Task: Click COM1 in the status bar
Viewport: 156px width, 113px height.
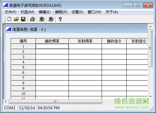Action: 10,108
